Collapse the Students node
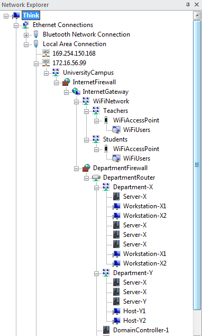 pos(86,140)
